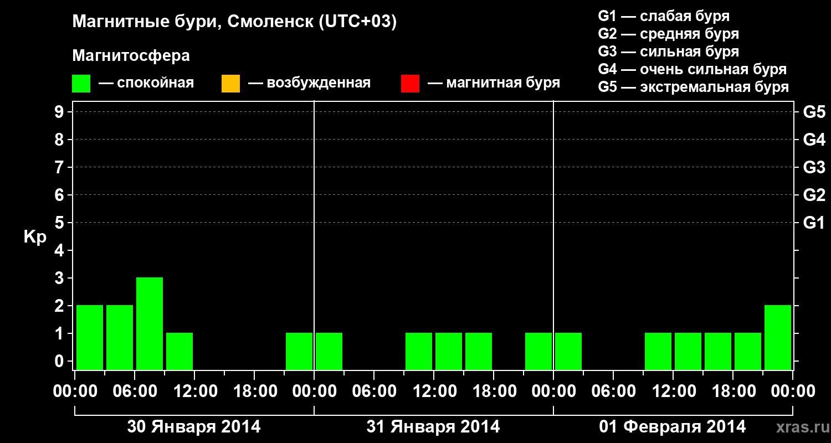
Task: Click the 30 Января late-evening bar before midnight
Action: tap(299, 351)
